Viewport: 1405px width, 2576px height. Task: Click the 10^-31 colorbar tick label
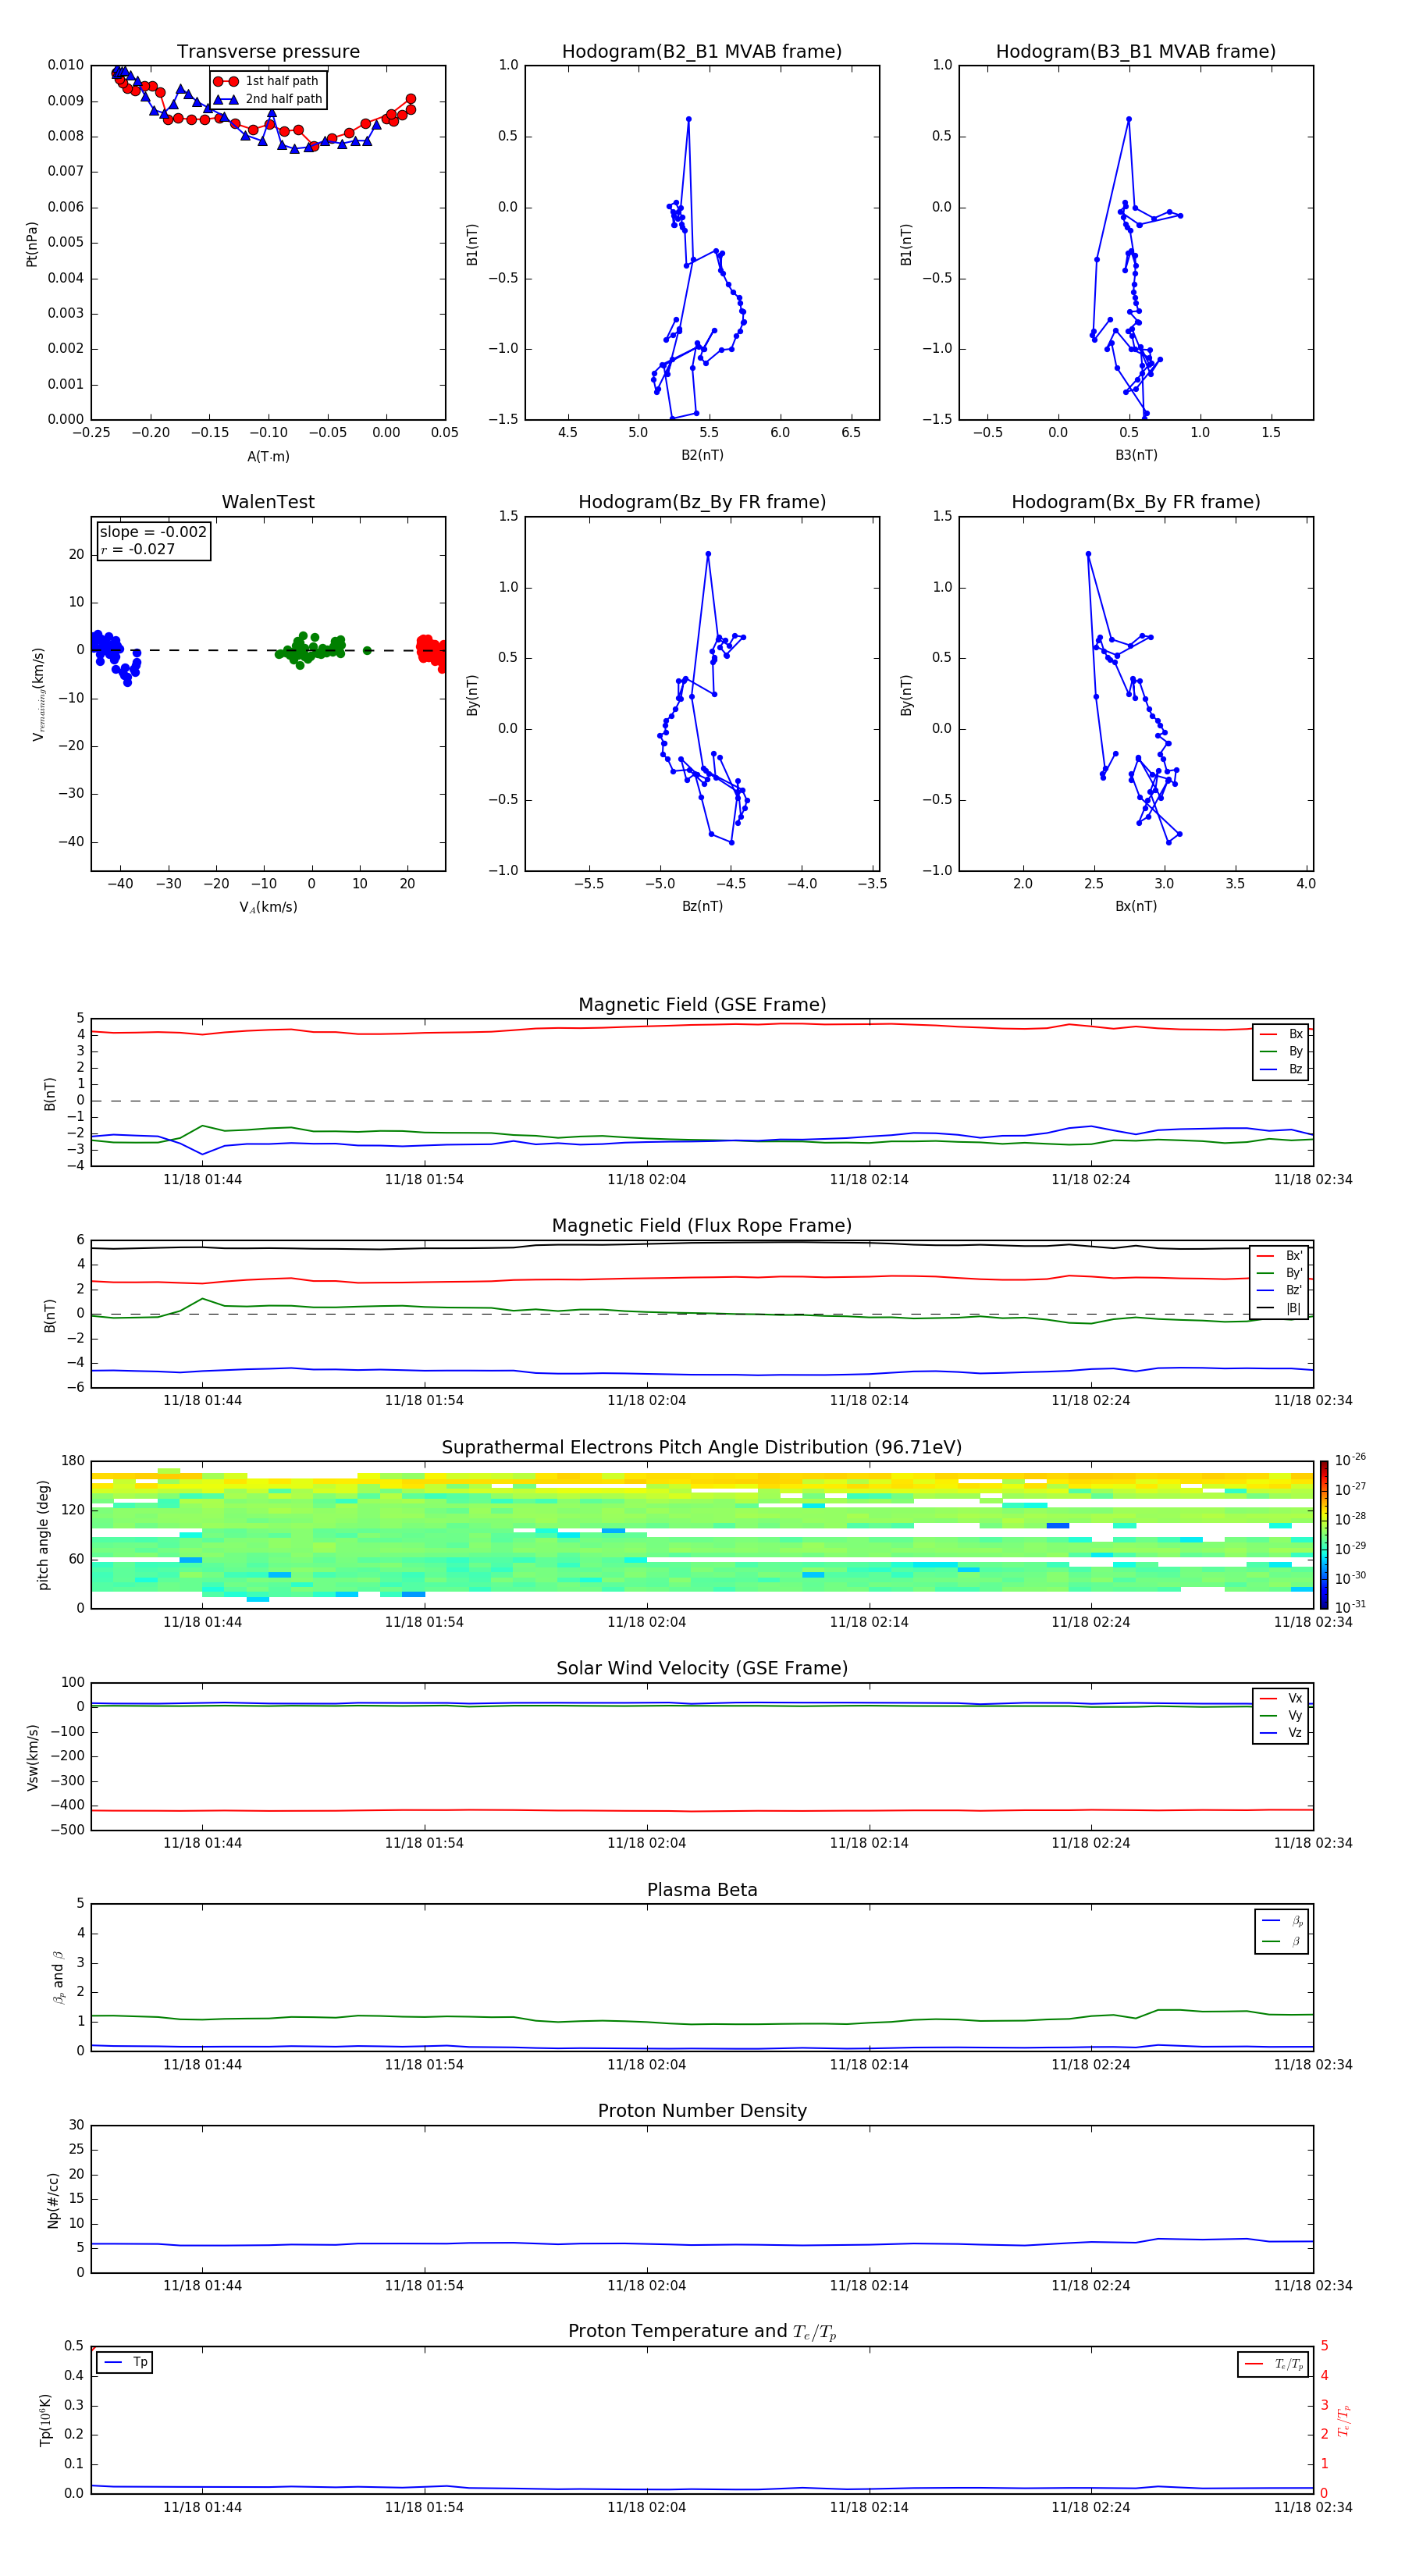click(1350, 1607)
